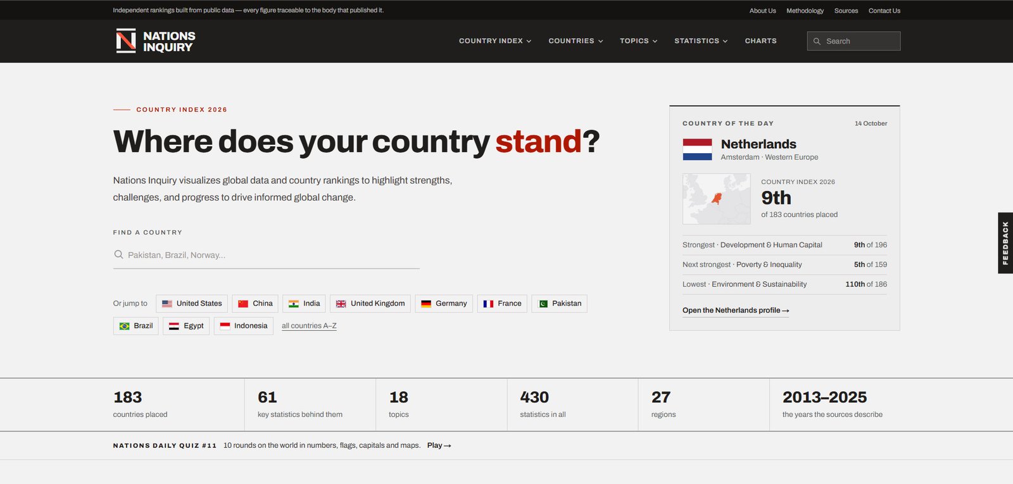Click the '2013–2025' years figure

point(832,404)
